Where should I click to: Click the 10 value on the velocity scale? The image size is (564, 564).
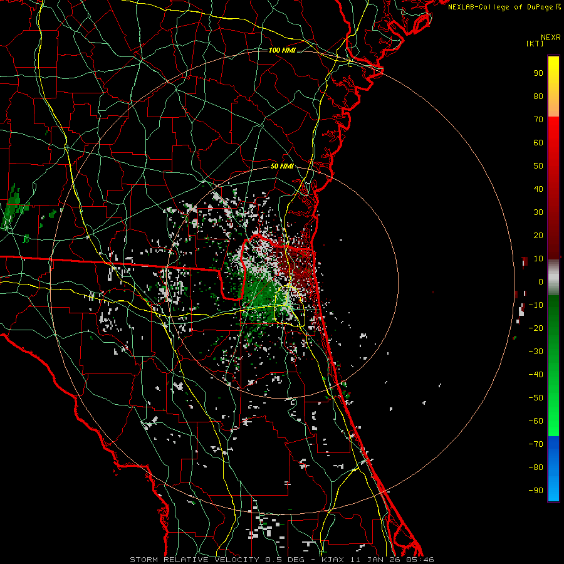538,259
